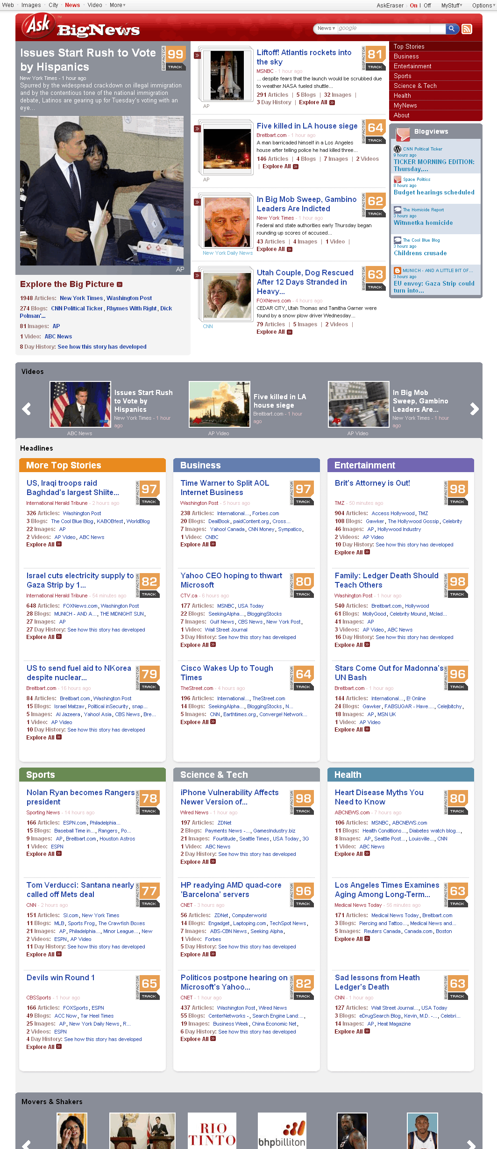Open the More dropdown in top bar
The height and width of the screenshot is (1149, 497).
[117, 5]
